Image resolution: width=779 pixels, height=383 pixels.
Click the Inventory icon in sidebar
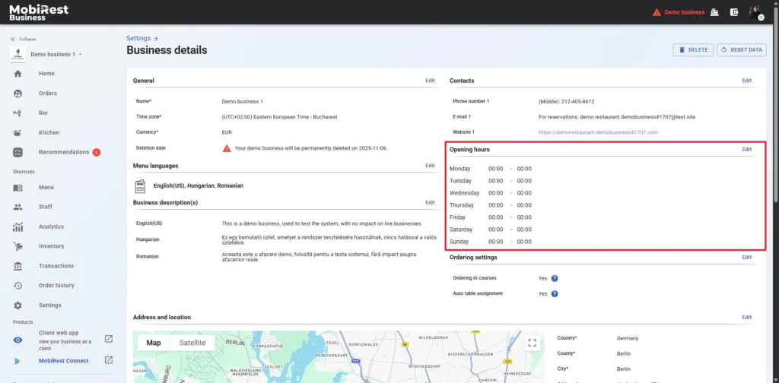point(18,246)
